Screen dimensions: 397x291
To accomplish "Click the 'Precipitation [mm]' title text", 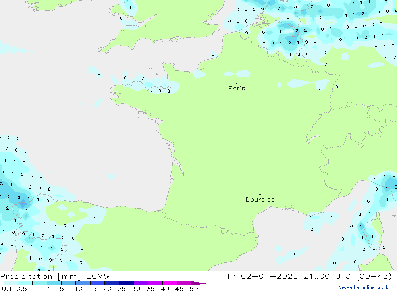I will 40,276.
